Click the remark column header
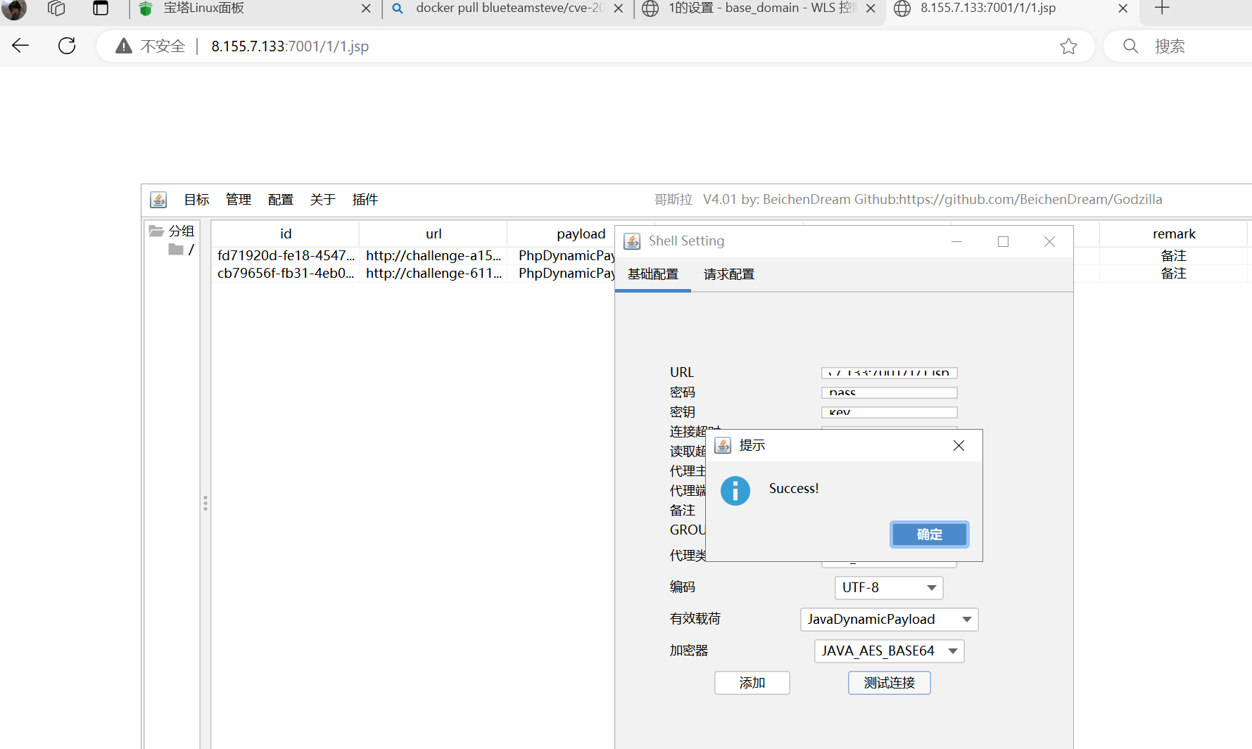The image size is (1252, 749). coord(1173,234)
